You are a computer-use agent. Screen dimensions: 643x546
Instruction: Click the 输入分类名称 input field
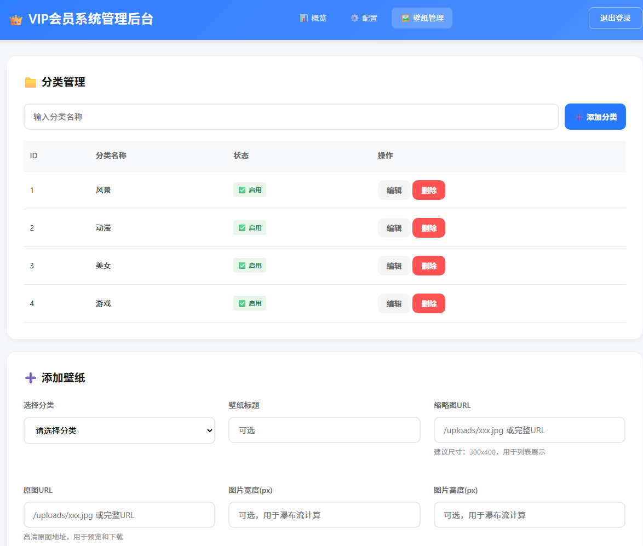(x=290, y=116)
